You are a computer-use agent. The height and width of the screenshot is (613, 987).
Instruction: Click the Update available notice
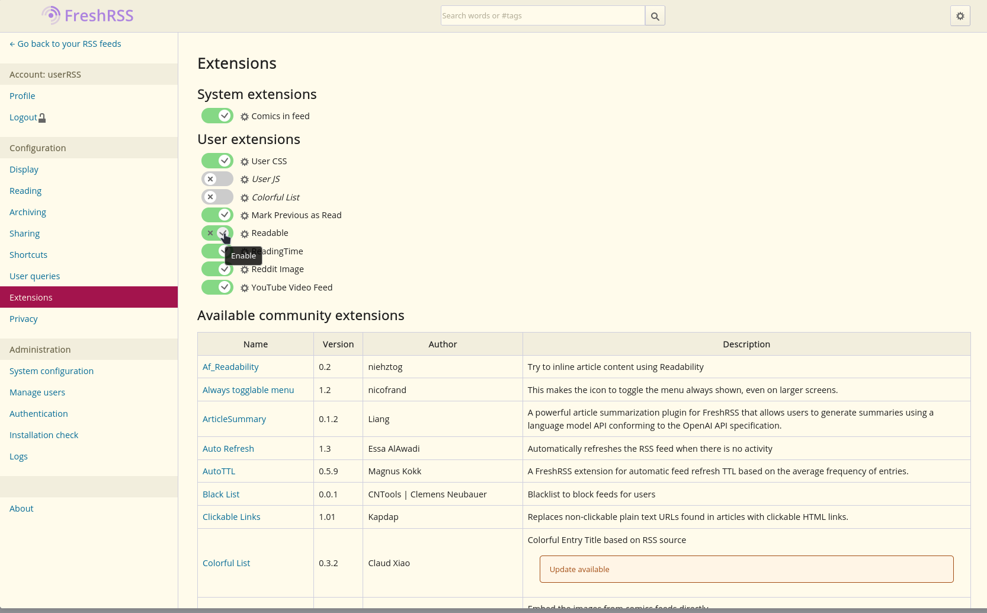pos(746,569)
